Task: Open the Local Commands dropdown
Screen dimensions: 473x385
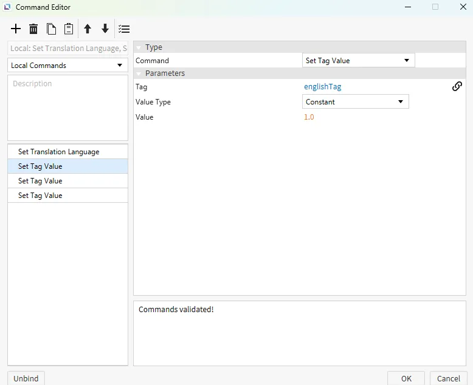Action: 67,66
